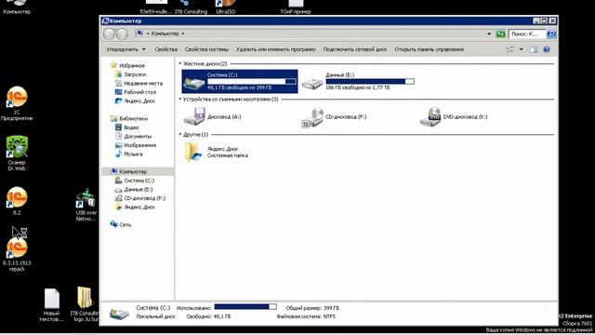Collapse the Устройства со съемными носителями group
The height and width of the screenshot is (335, 595).
point(180,100)
